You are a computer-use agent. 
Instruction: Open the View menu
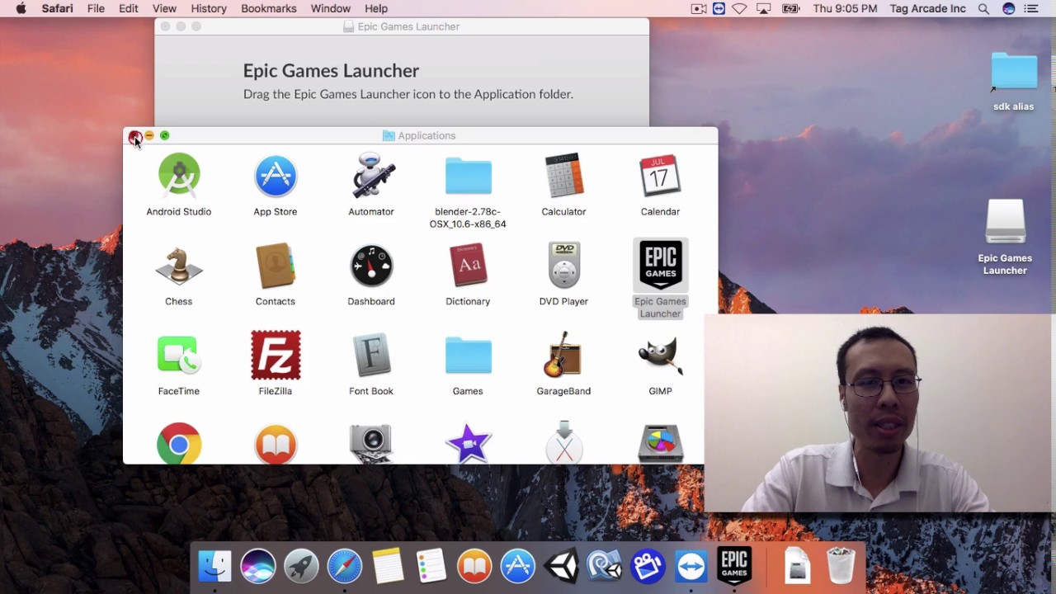point(164,8)
